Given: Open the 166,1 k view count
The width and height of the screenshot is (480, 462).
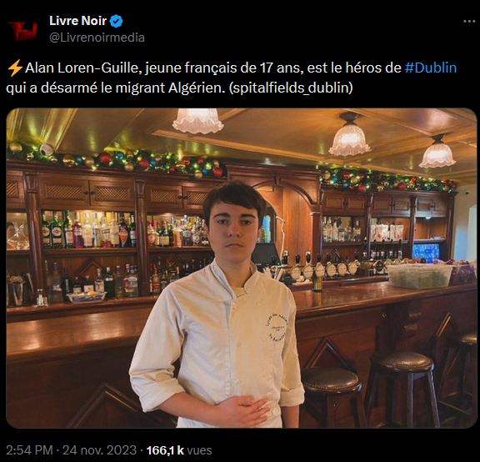Looking at the screenshot, I should (165, 450).
